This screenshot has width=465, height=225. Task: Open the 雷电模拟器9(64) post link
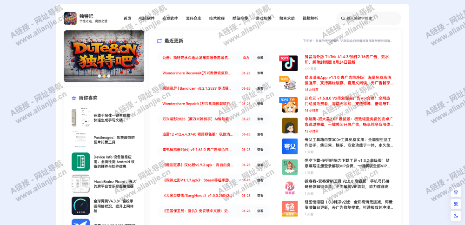196,150
